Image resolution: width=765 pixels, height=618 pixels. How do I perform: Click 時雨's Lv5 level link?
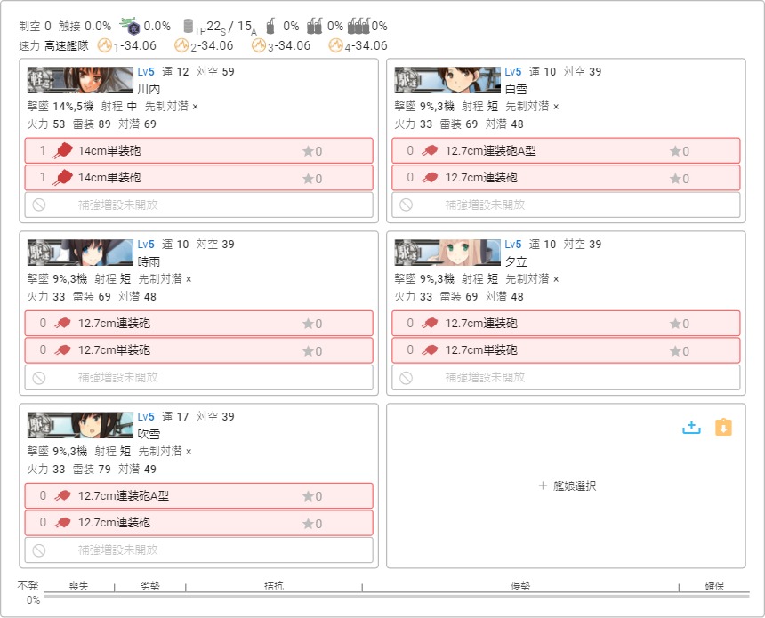click(146, 245)
